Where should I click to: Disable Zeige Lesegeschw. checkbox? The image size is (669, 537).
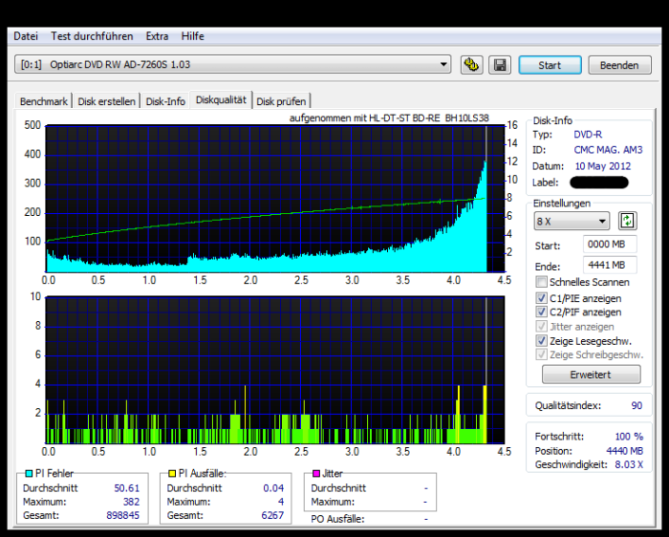[x=542, y=340]
